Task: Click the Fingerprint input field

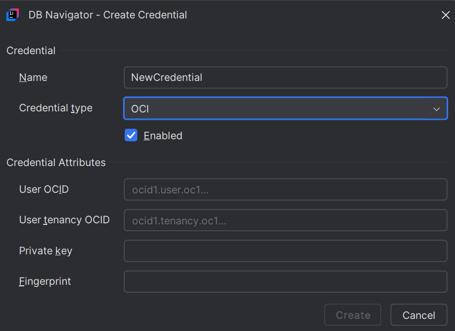Action: 285,282
